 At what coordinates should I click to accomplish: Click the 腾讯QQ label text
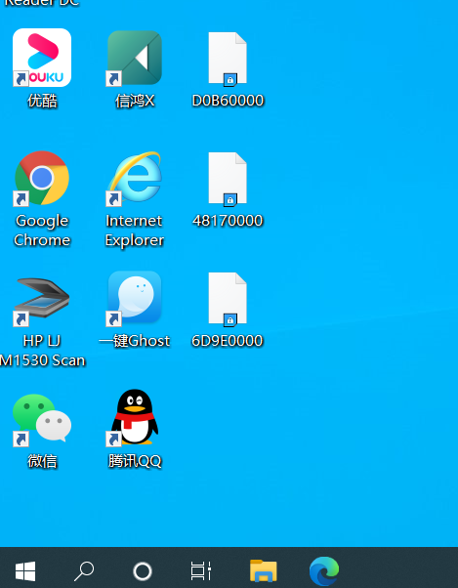pos(135,461)
